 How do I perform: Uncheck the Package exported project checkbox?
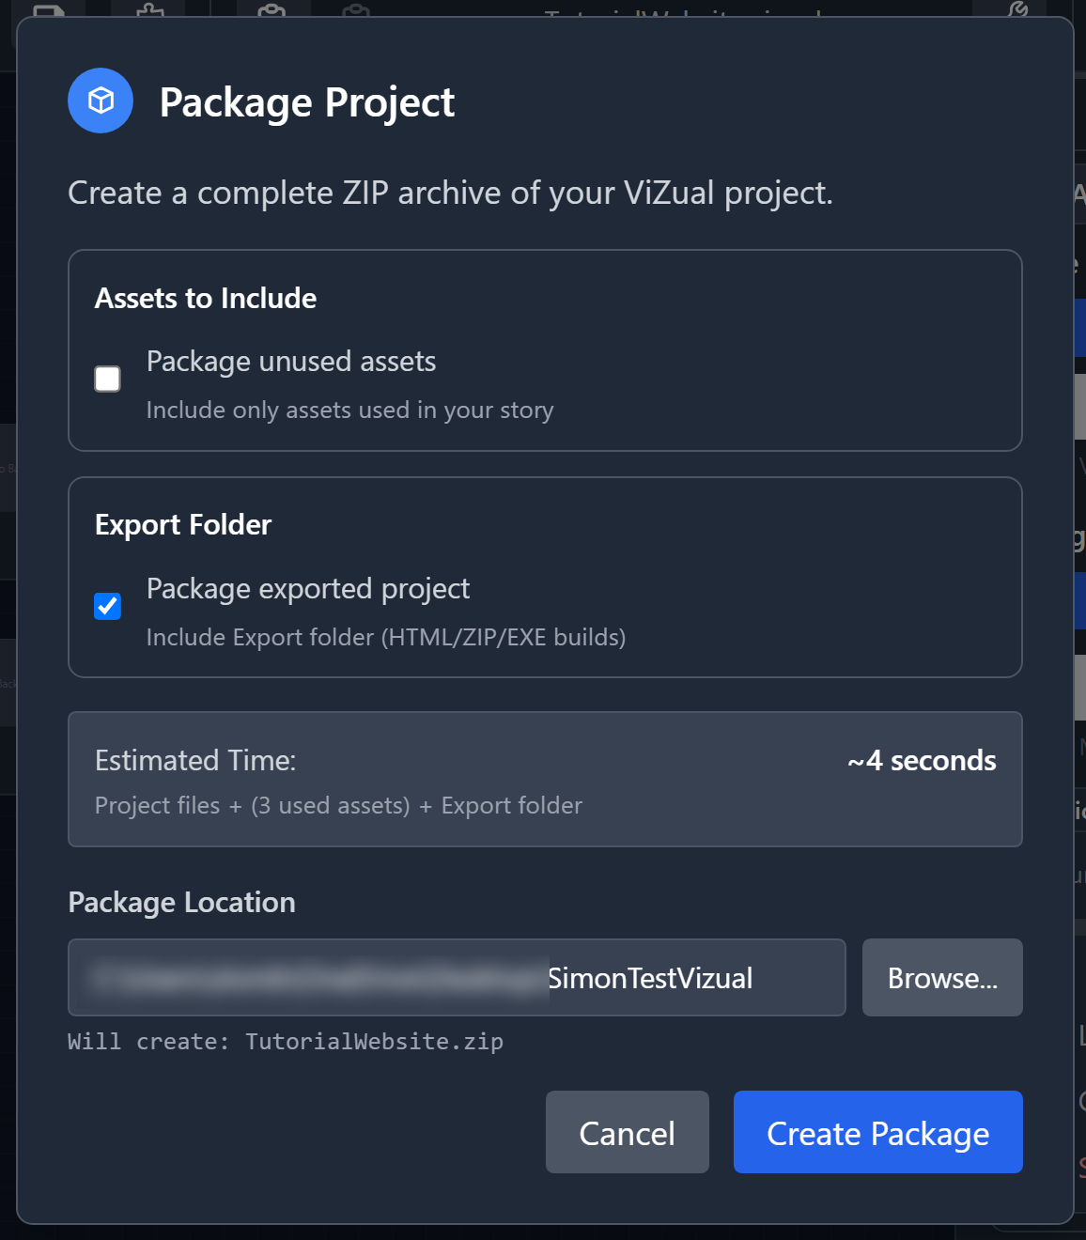[x=108, y=606]
